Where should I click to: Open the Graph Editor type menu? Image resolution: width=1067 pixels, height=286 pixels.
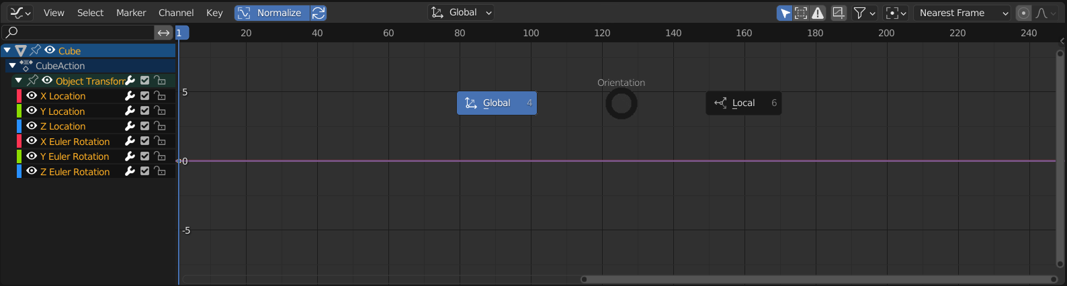[20, 13]
